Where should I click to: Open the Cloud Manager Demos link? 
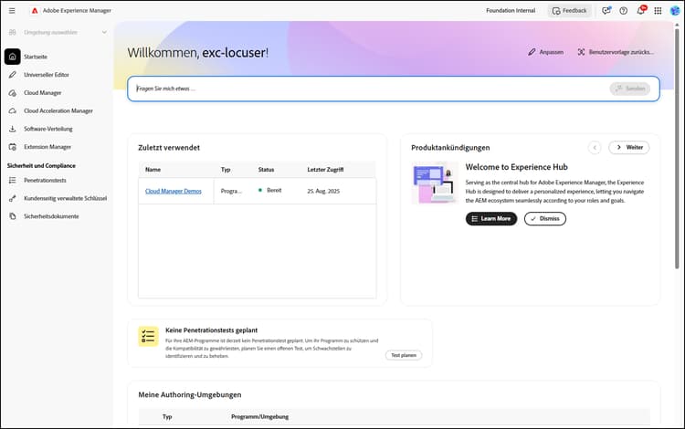(174, 191)
